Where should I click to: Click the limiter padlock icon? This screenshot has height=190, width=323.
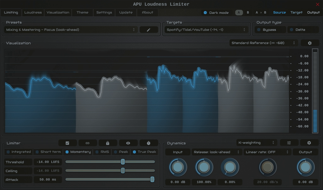[108, 143]
